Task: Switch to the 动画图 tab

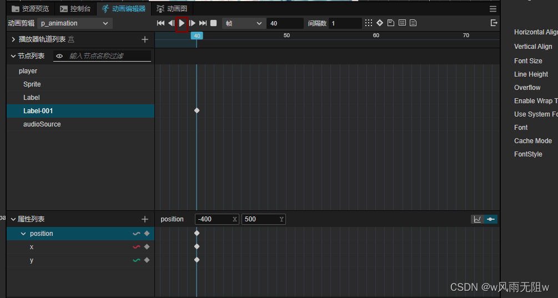Action: point(172,8)
